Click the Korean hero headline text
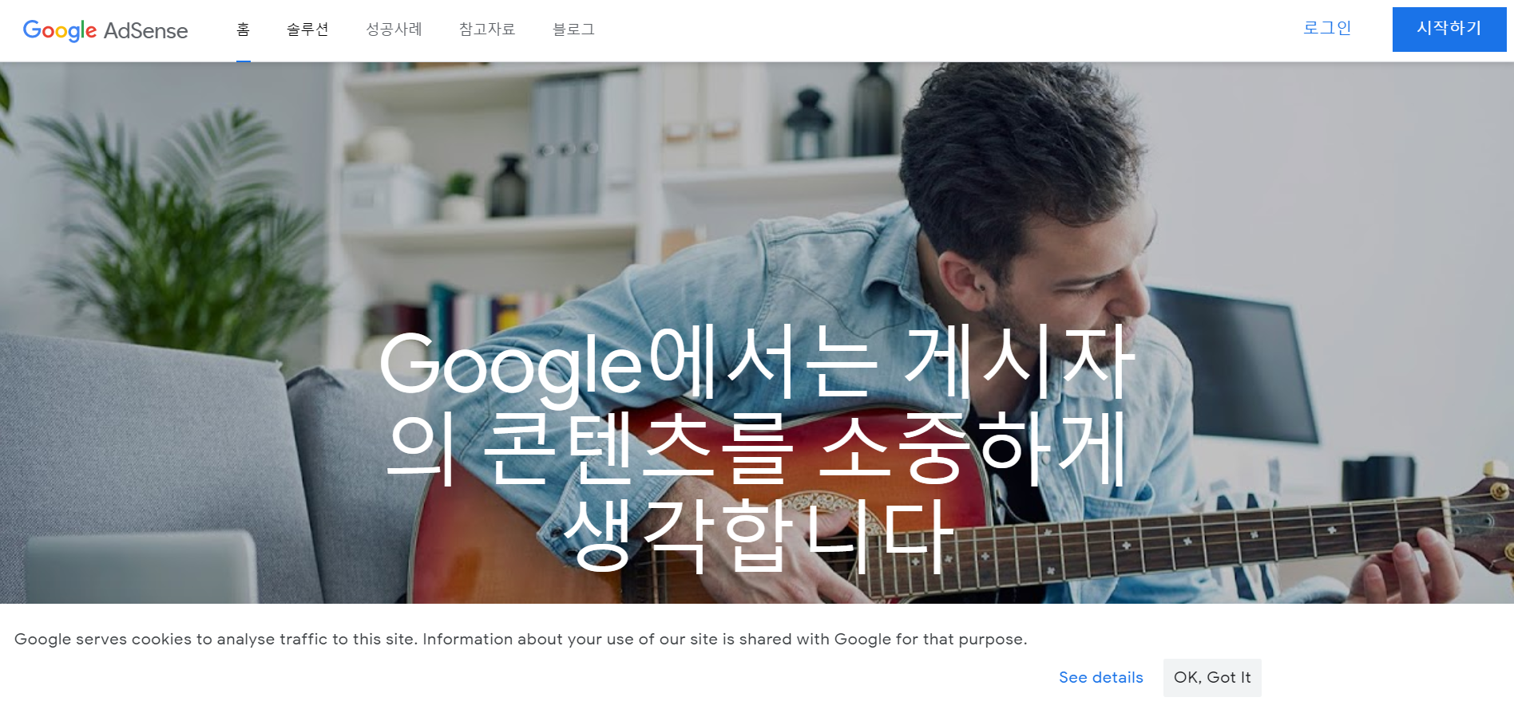This screenshot has height=713, width=1514. tap(757, 448)
